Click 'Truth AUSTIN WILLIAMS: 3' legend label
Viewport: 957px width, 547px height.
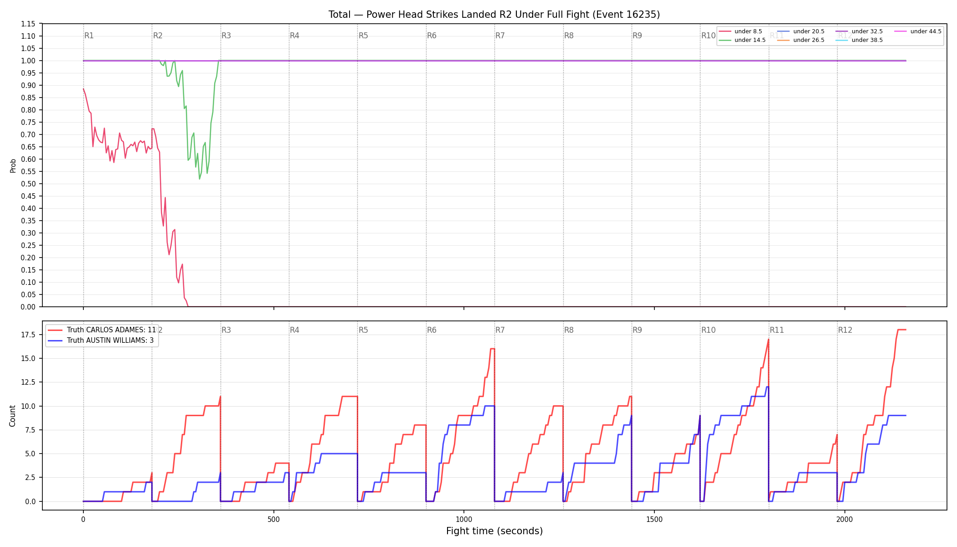pos(110,341)
